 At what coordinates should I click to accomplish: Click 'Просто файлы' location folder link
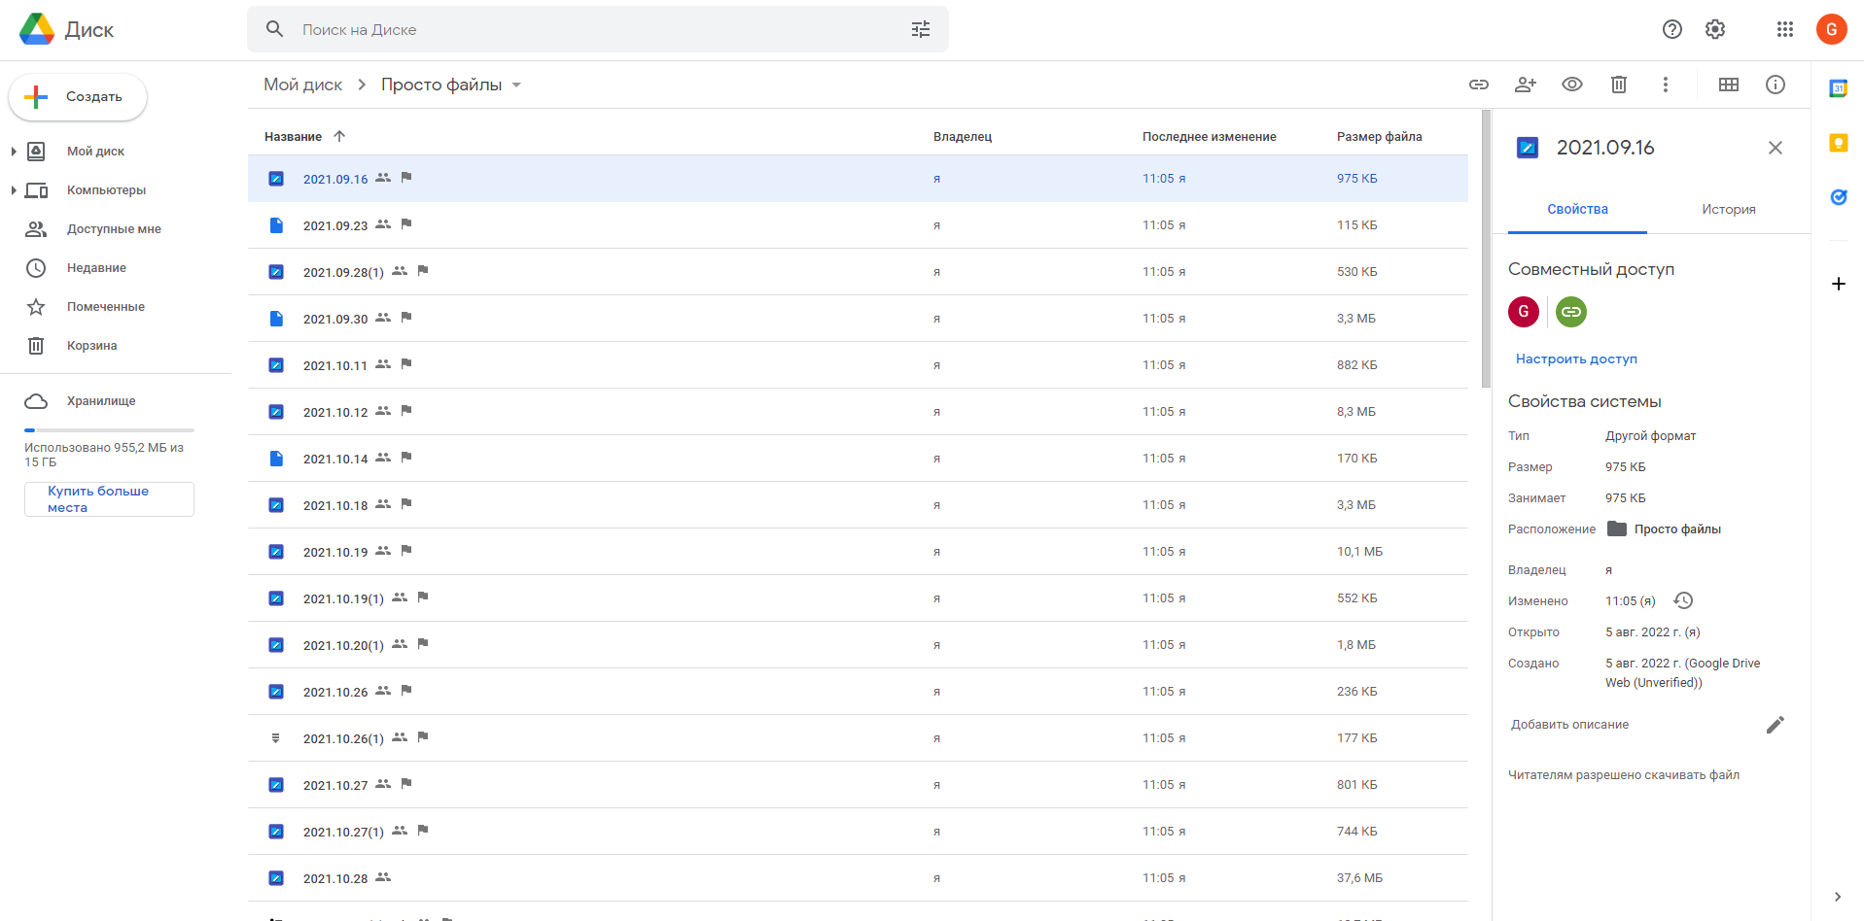point(1665,529)
